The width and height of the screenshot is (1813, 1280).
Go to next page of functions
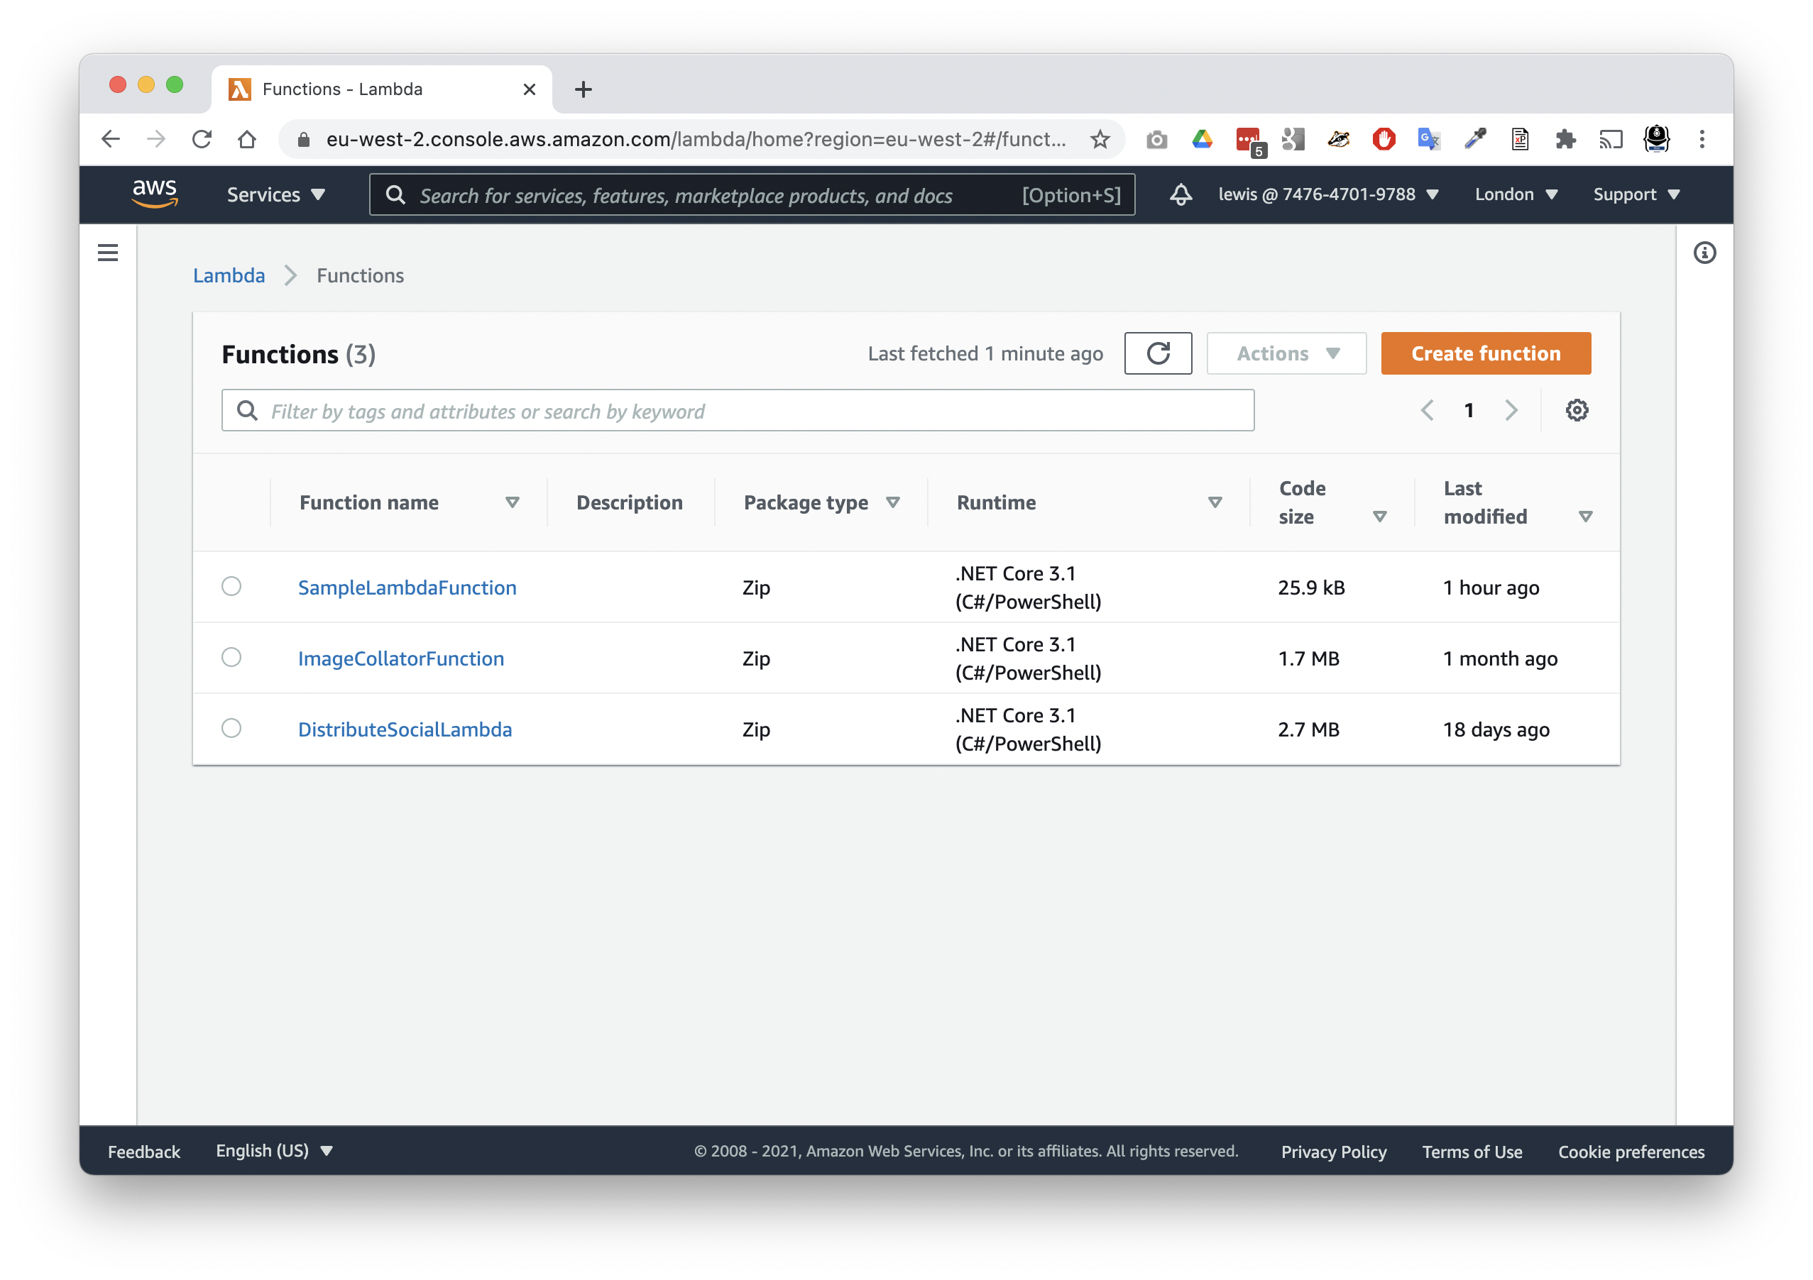coord(1511,409)
